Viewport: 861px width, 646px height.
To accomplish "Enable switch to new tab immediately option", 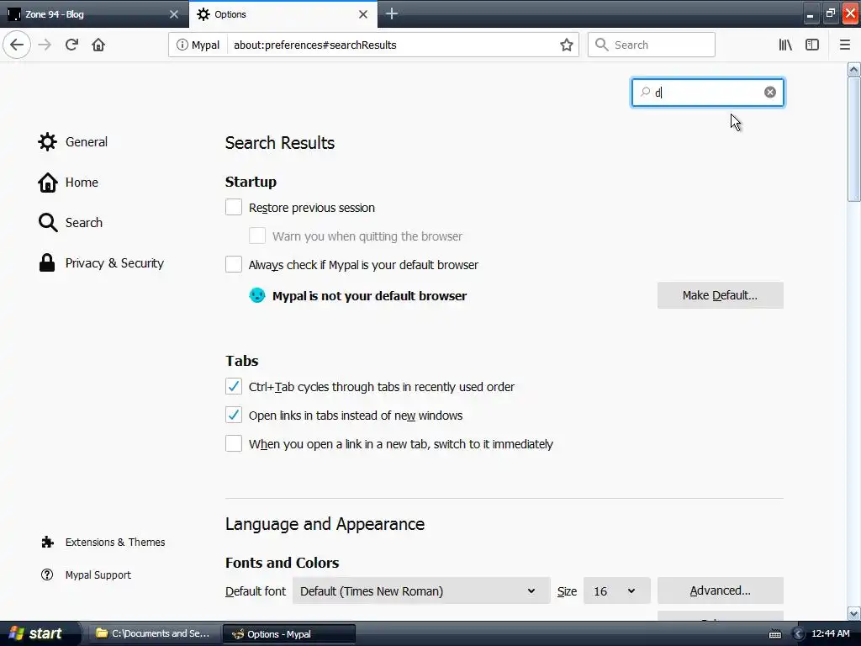I will tap(234, 444).
